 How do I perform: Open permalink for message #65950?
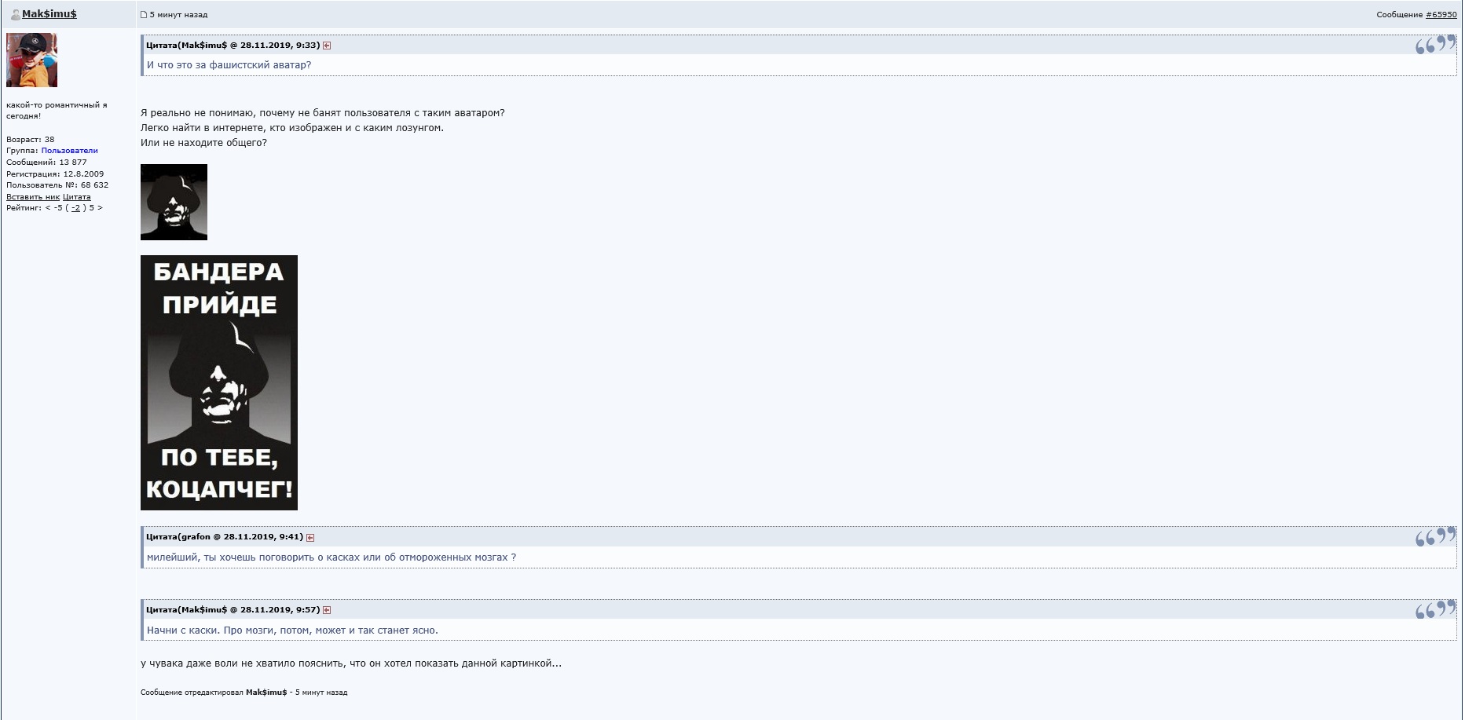click(x=1441, y=15)
